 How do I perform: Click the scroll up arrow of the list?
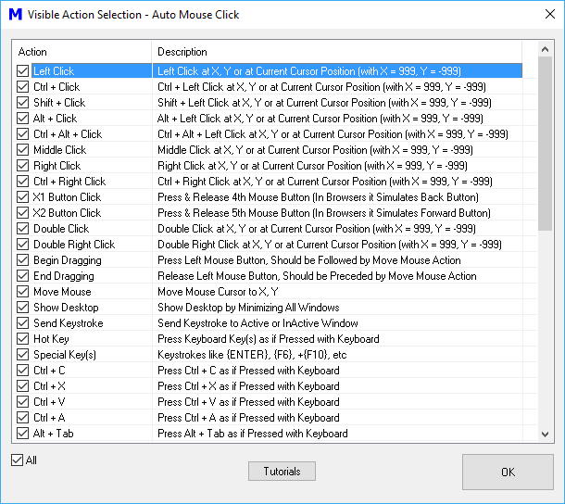(546, 49)
